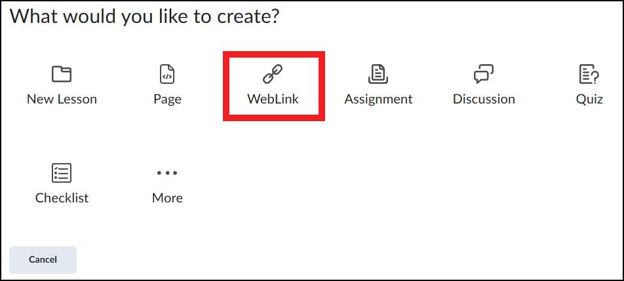The width and height of the screenshot is (624, 281).
Task: Select the Discussion speech bubbles icon
Action: click(x=484, y=74)
